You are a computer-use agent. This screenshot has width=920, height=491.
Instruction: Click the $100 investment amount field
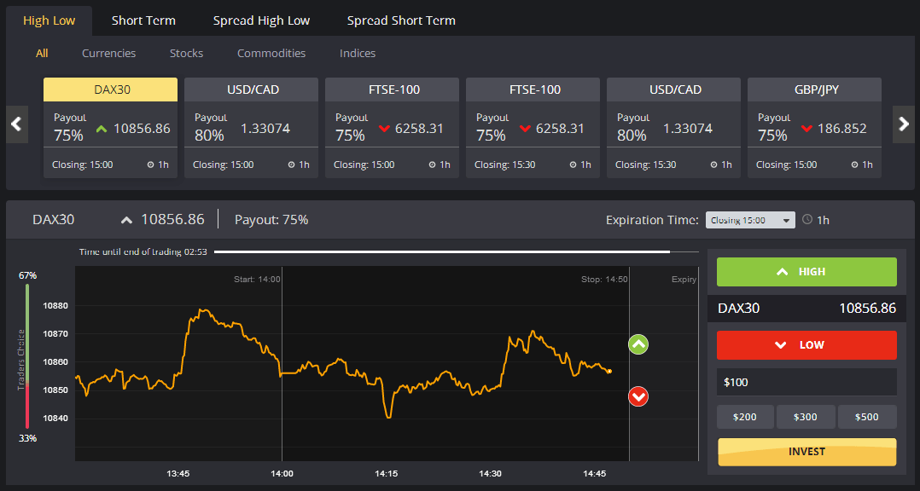point(806,382)
